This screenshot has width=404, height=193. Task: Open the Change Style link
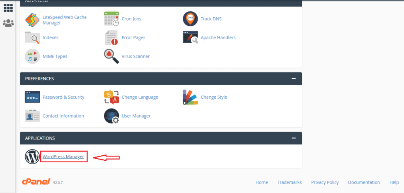(214, 97)
